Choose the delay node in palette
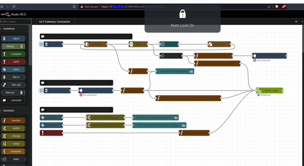 point(13,159)
